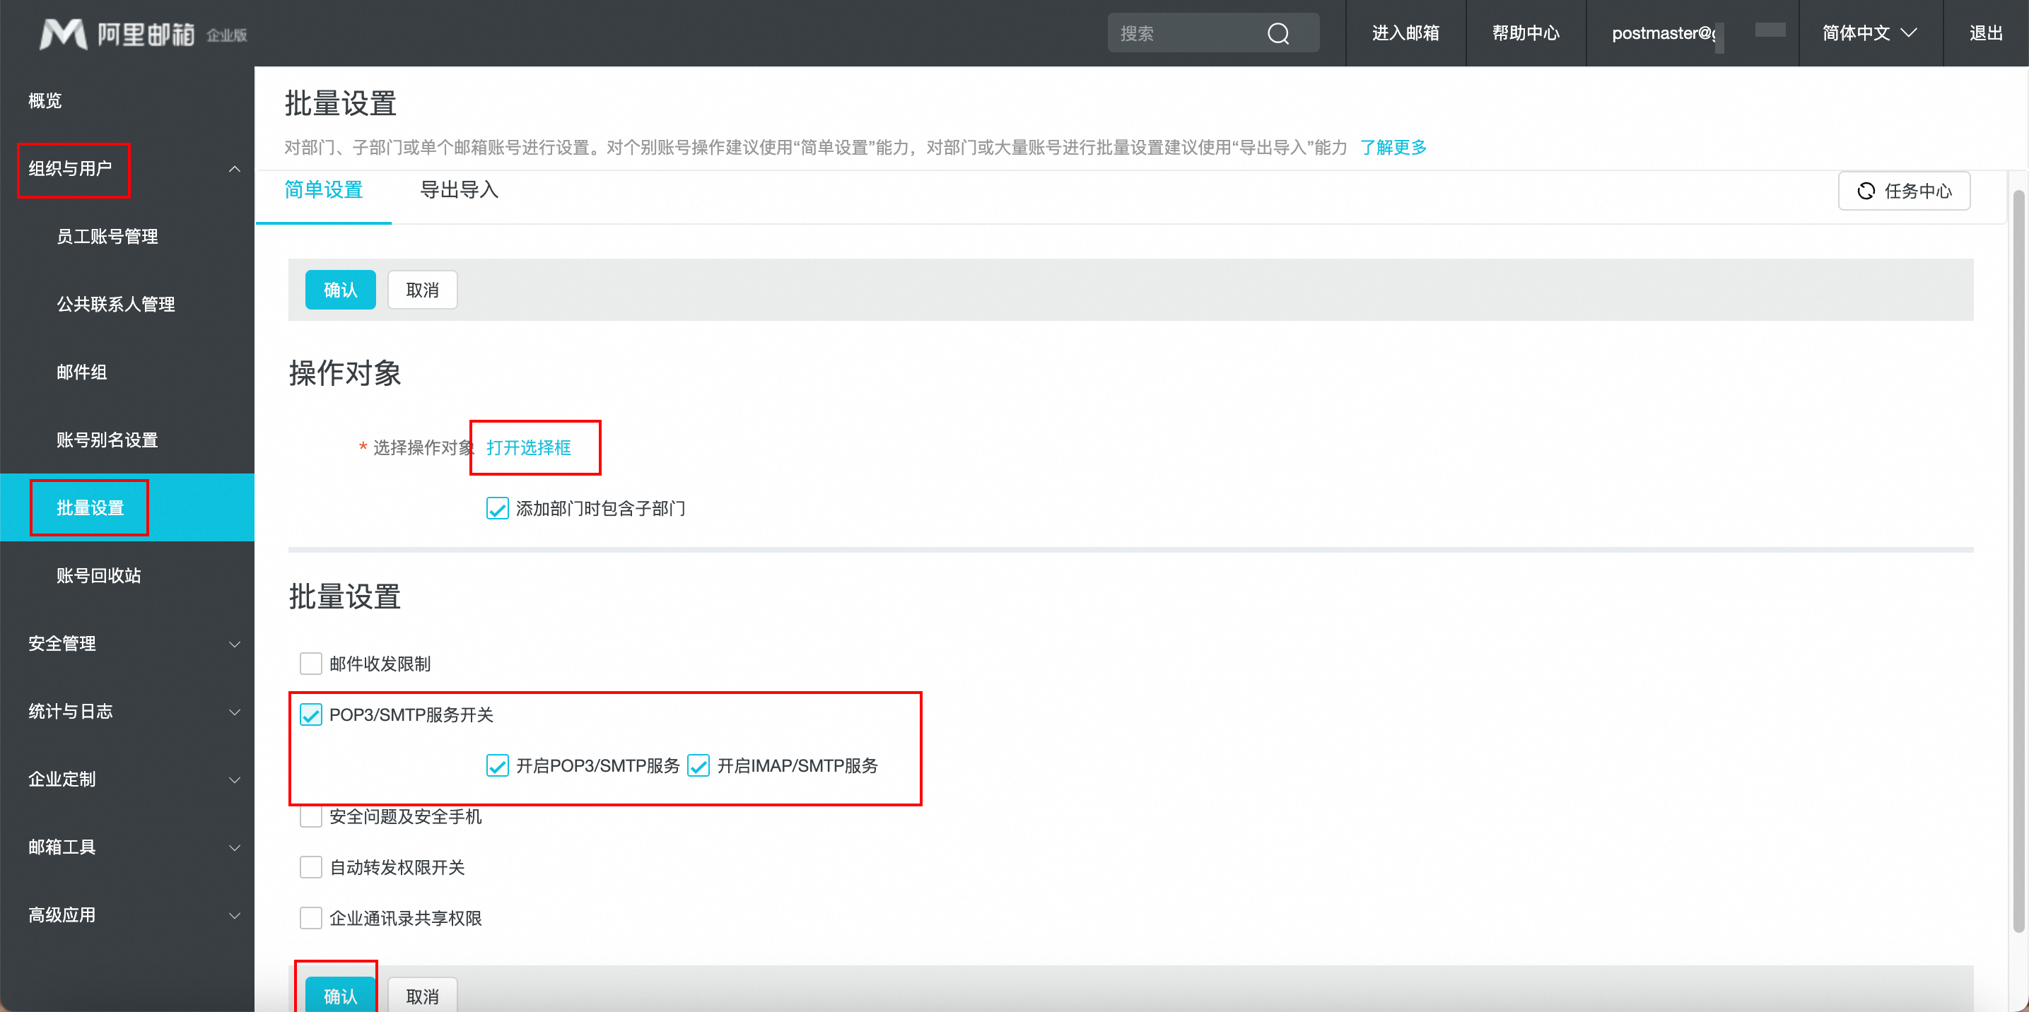Switch to the 导出导入 tab

pos(460,190)
